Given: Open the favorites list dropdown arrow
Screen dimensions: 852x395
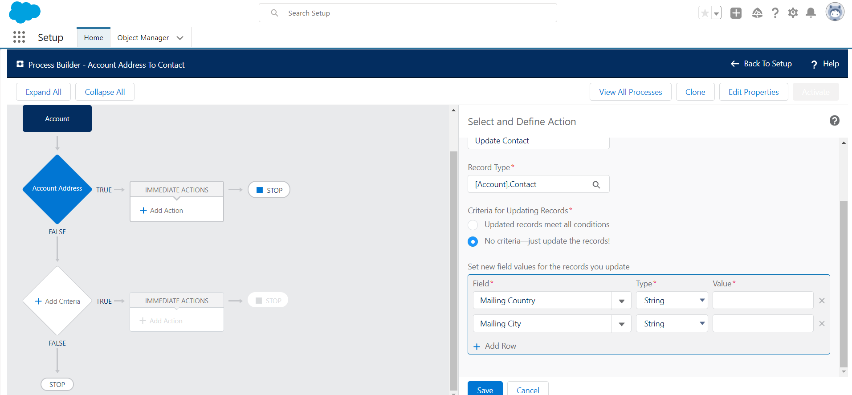Looking at the screenshot, I should [716, 13].
